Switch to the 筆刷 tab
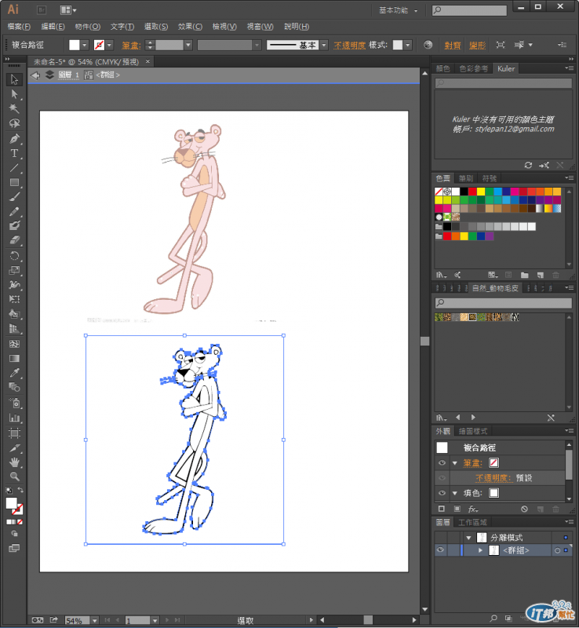The height and width of the screenshot is (628, 579). point(466,178)
